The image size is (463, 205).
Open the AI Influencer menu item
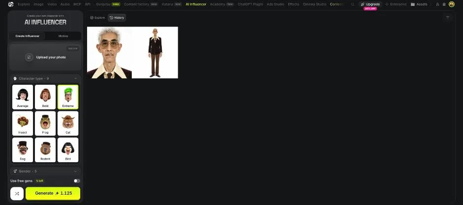click(x=196, y=4)
